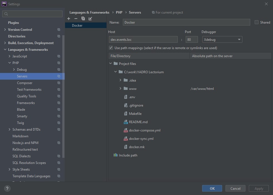
Task: Open the Plugins settings page
Action: (x=13, y=23)
